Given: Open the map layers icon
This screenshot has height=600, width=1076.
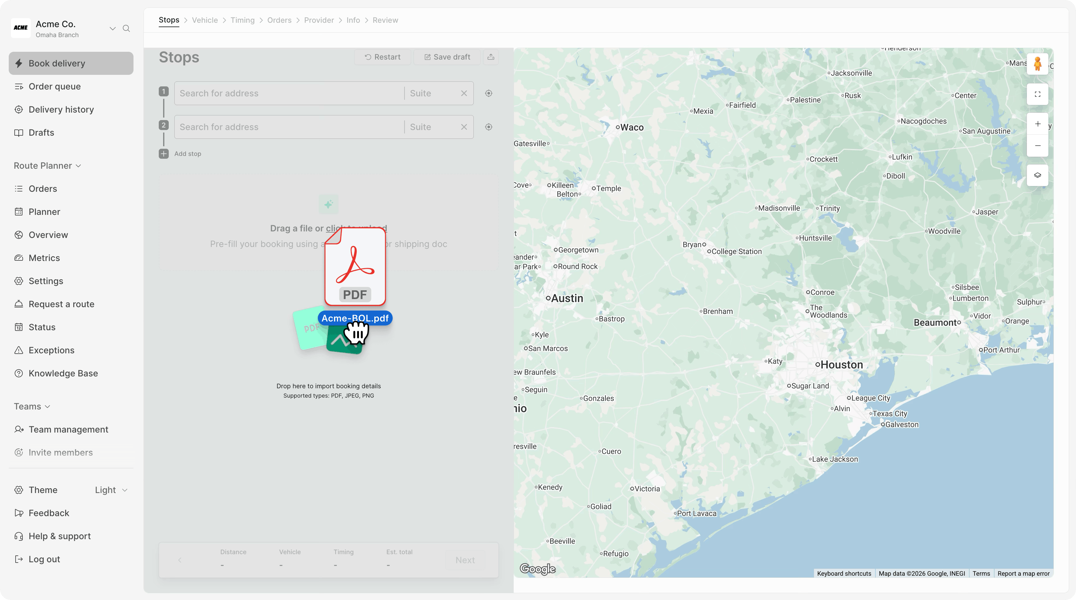Looking at the screenshot, I should click(x=1038, y=175).
